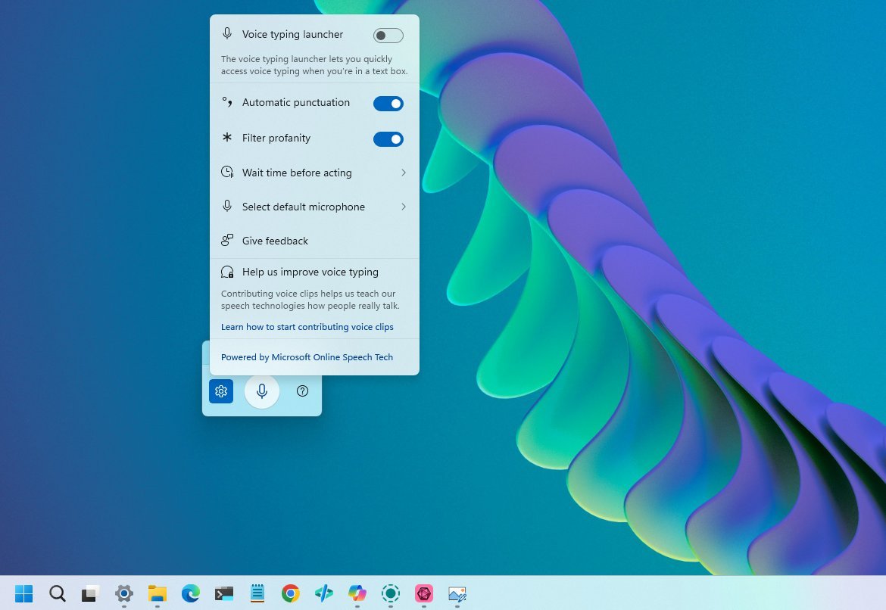Click Powered by Microsoft Online Speech Tech
Viewport: 886px width, 610px height.
[307, 356]
